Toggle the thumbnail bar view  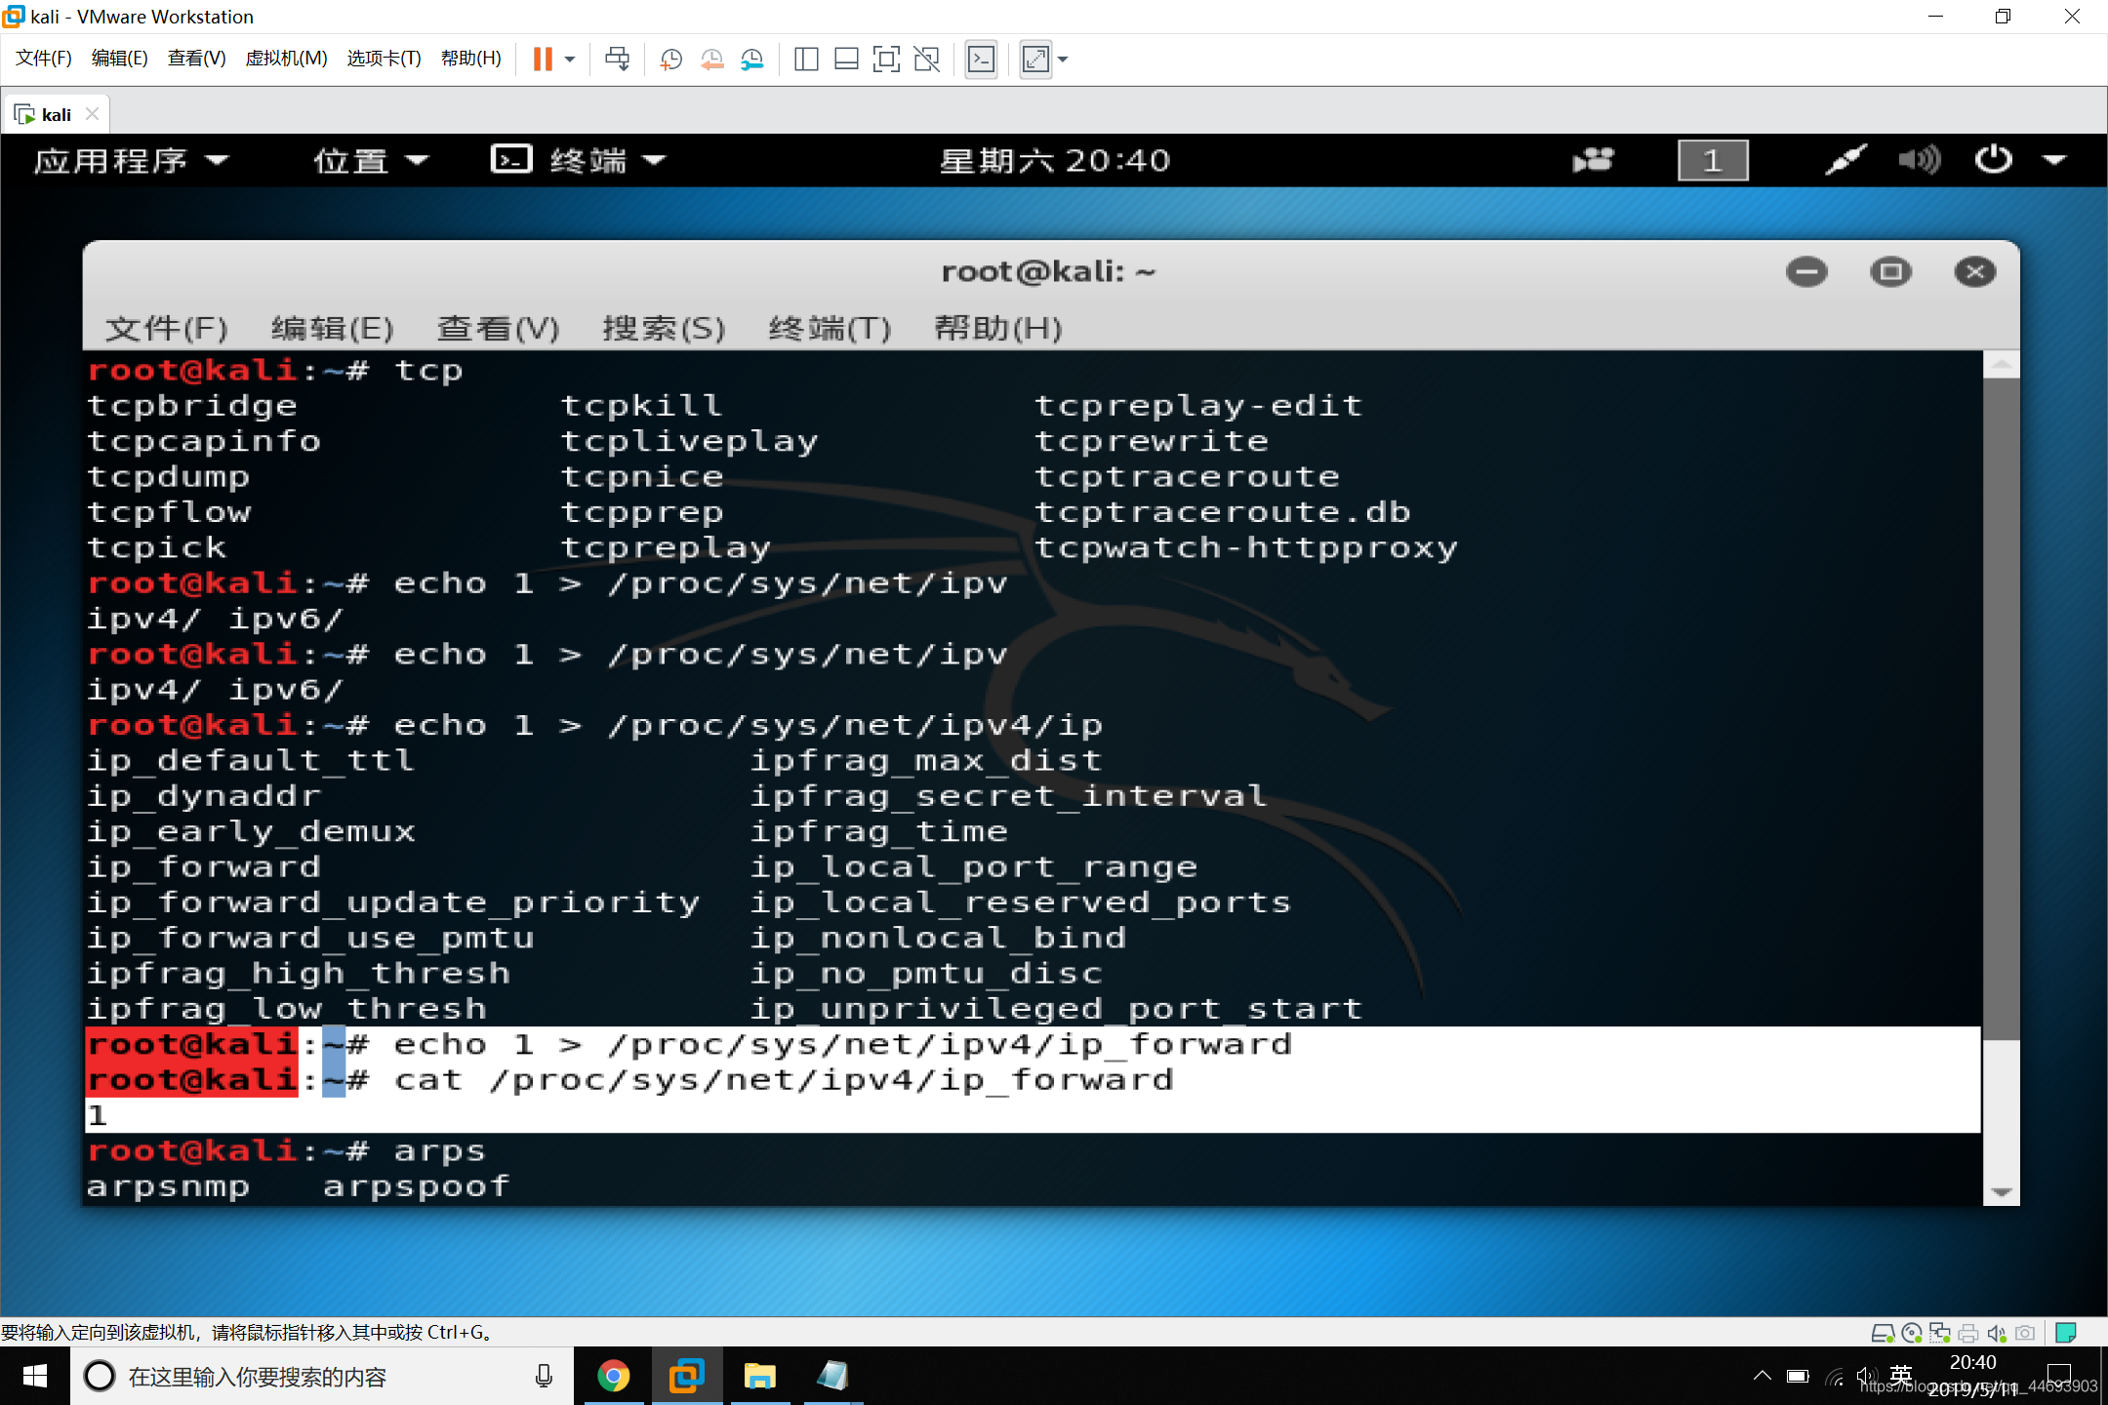pyautogui.click(x=846, y=60)
